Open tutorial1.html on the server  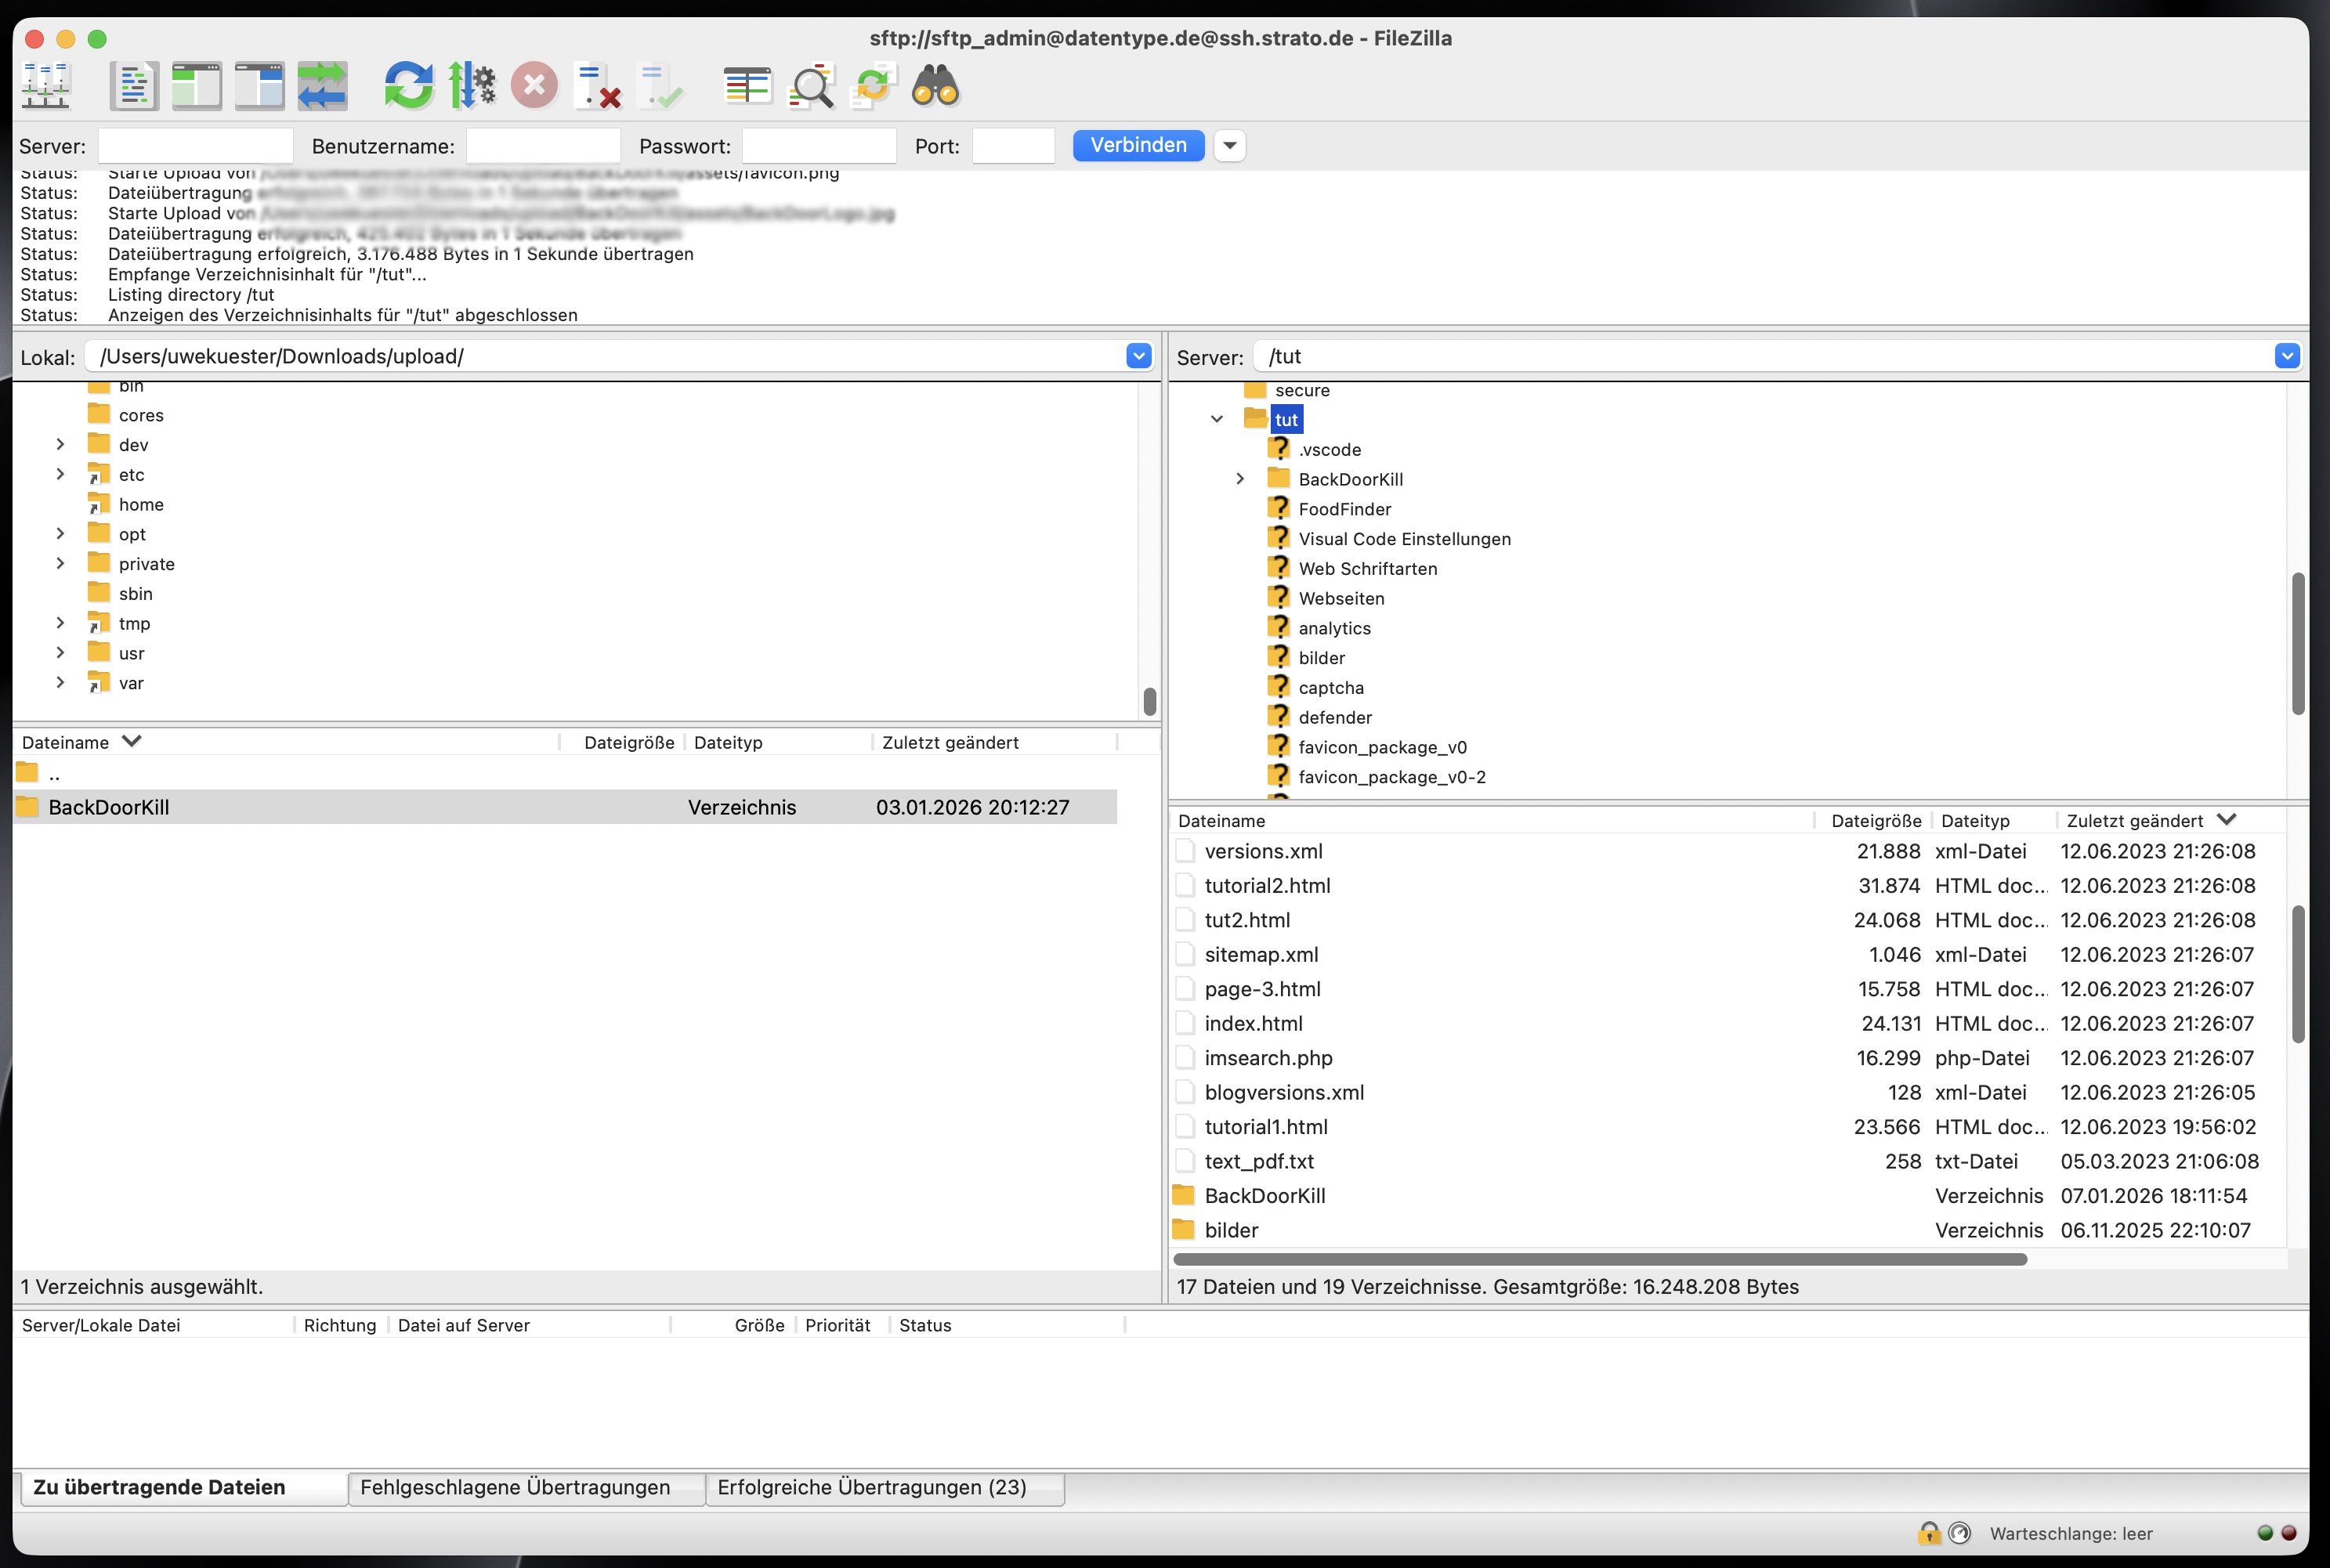[x=1266, y=1126]
